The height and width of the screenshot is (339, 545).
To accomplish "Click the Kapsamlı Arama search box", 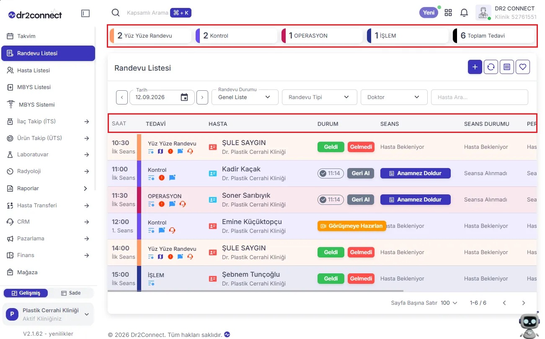I will pyautogui.click(x=147, y=13).
